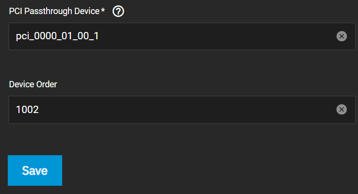Remove the pci_0000_01_00_1 entry with the X icon

tap(341, 36)
